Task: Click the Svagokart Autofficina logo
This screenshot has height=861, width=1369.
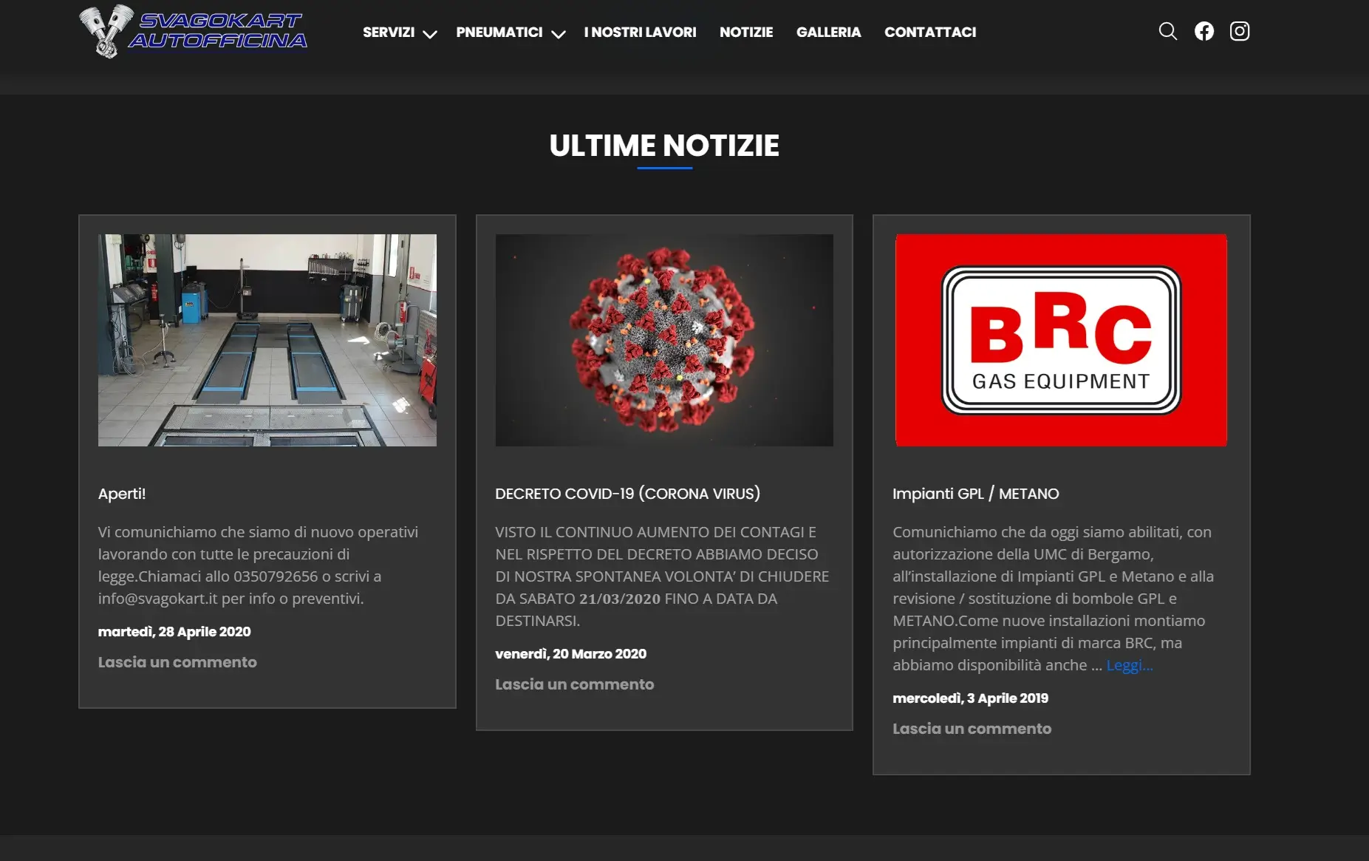Action: (194, 31)
